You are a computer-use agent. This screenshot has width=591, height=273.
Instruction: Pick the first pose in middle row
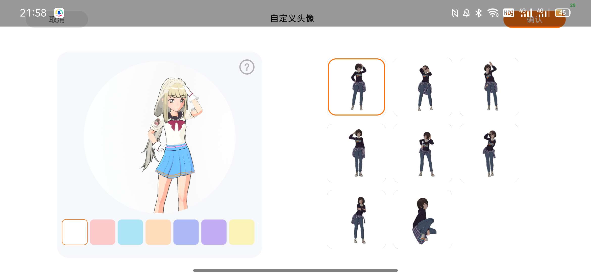pyautogui.click(x=356, y=153)
